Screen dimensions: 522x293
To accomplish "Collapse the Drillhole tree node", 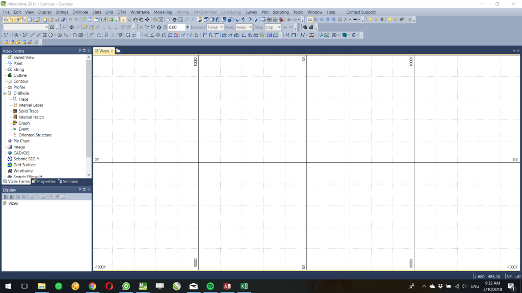I will [x=4, y=93].
